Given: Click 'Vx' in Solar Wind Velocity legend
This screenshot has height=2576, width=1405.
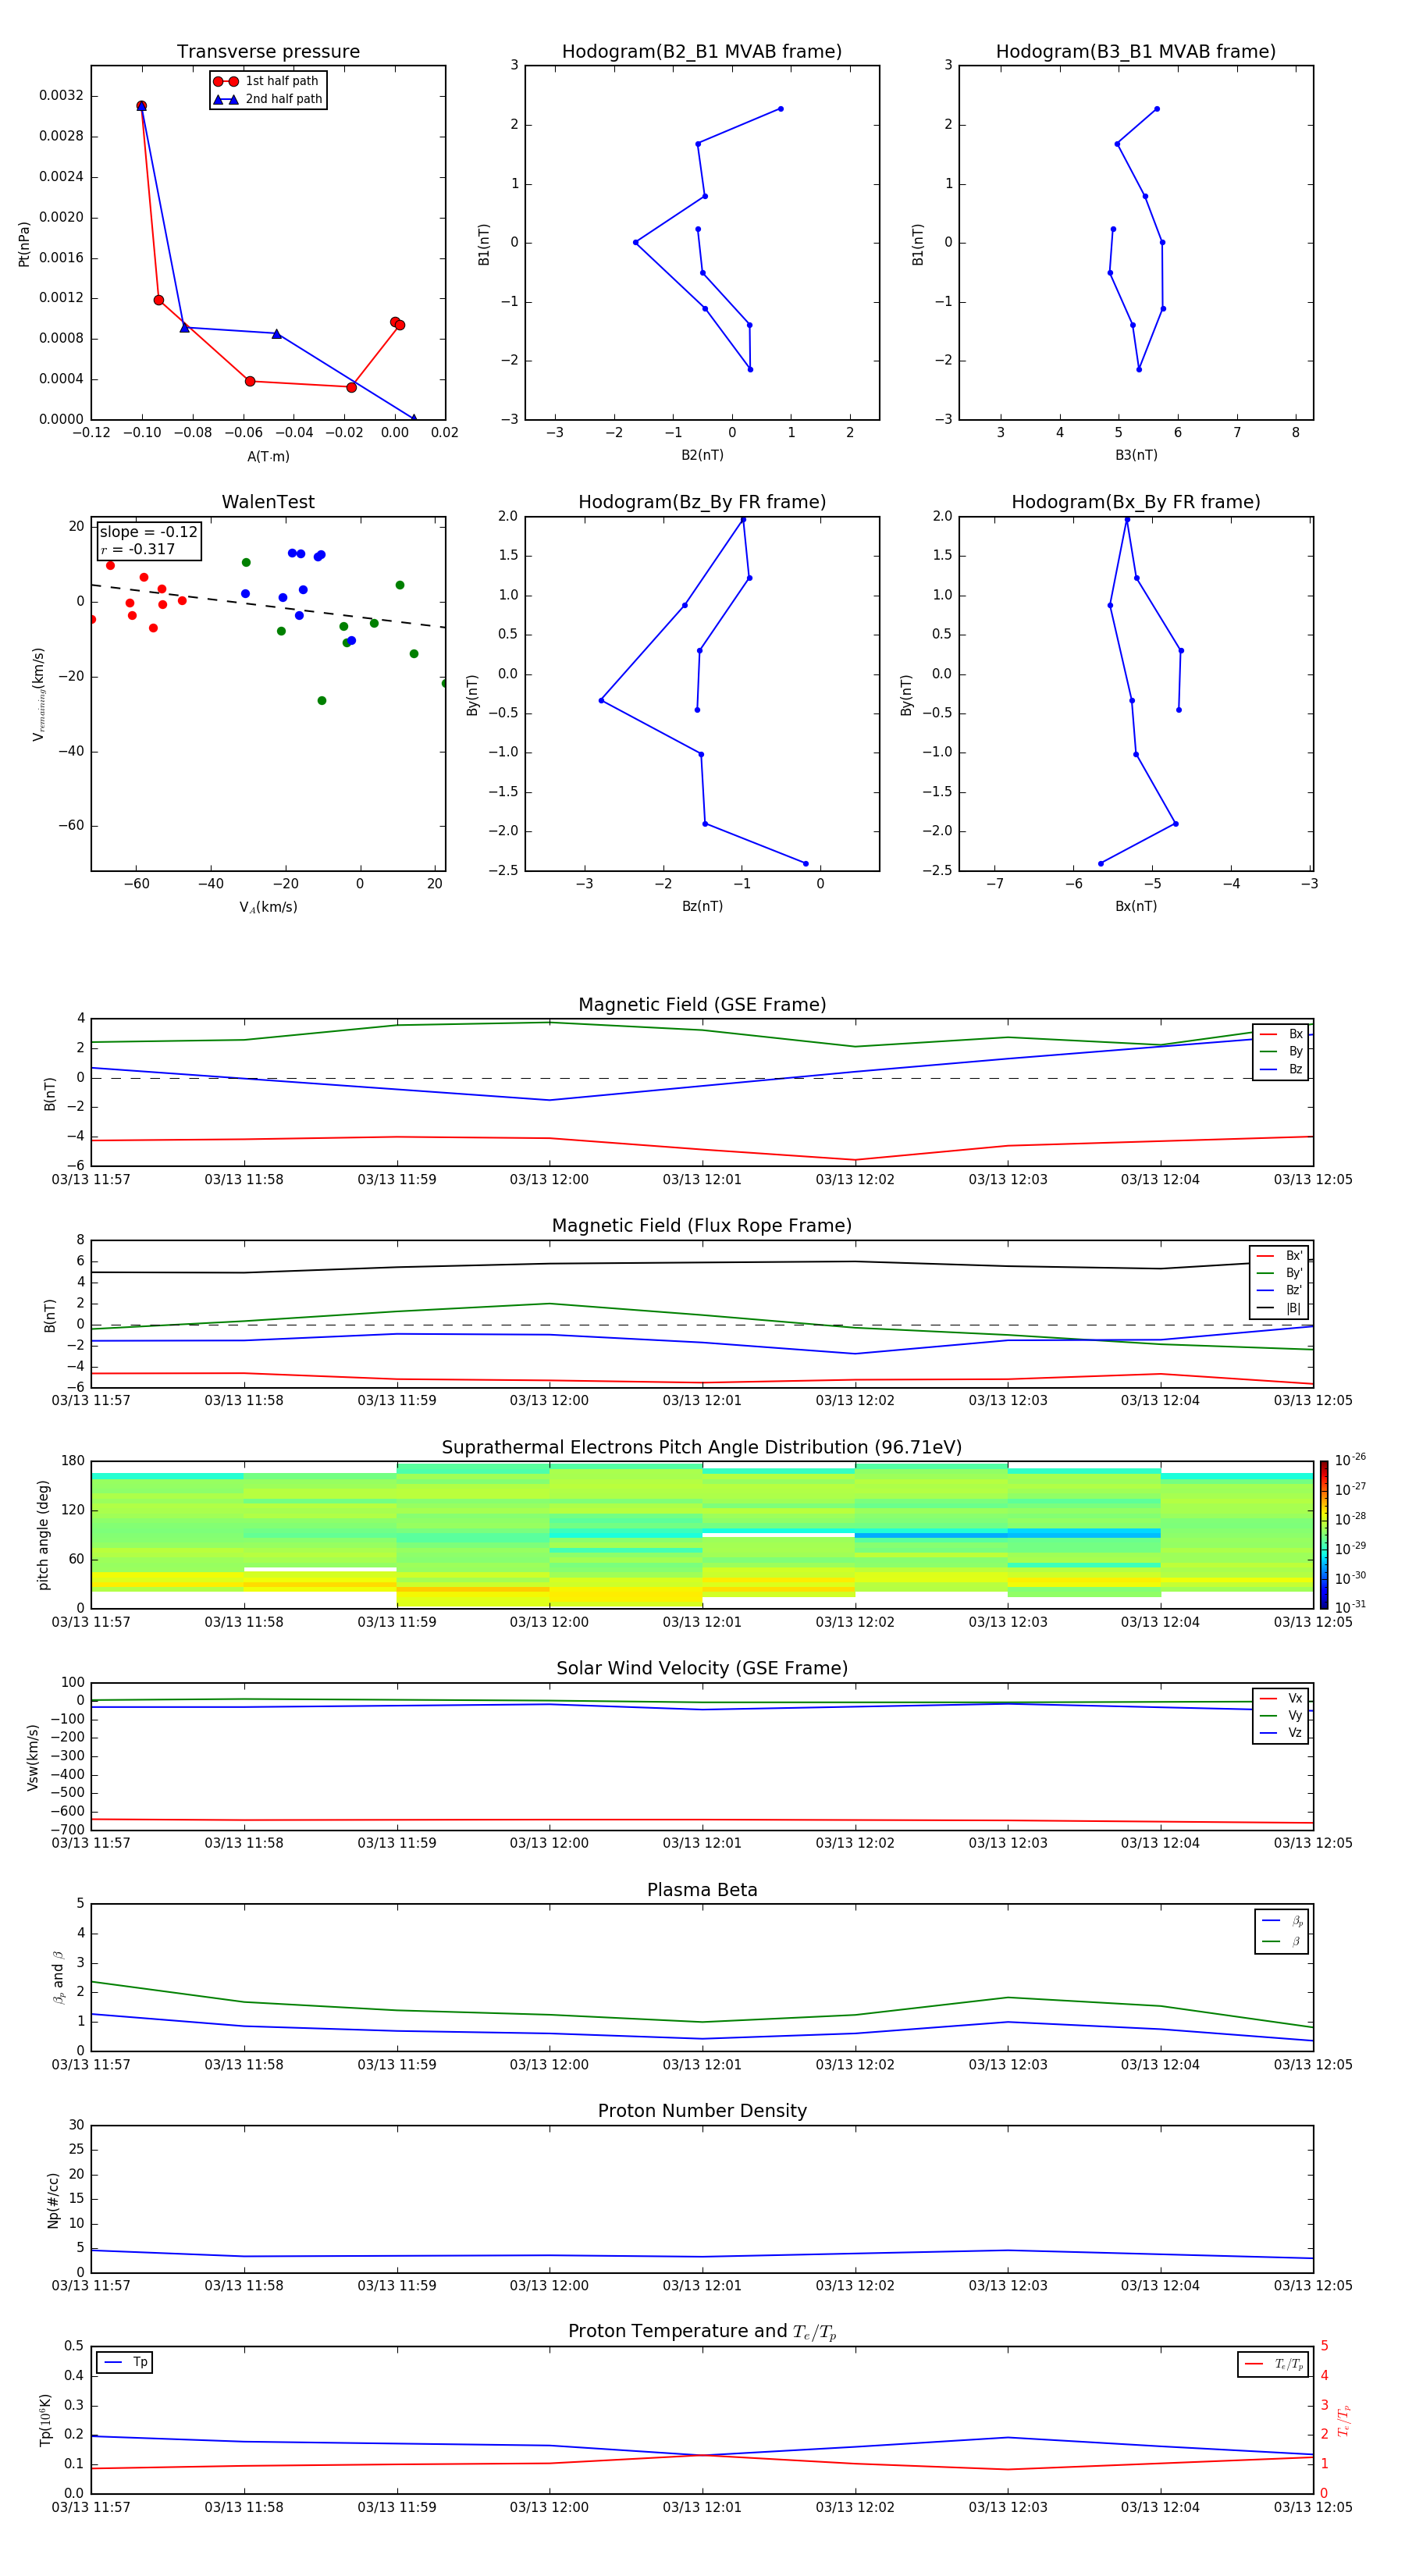Looking at the screenshot, I should point(1281,1698).
